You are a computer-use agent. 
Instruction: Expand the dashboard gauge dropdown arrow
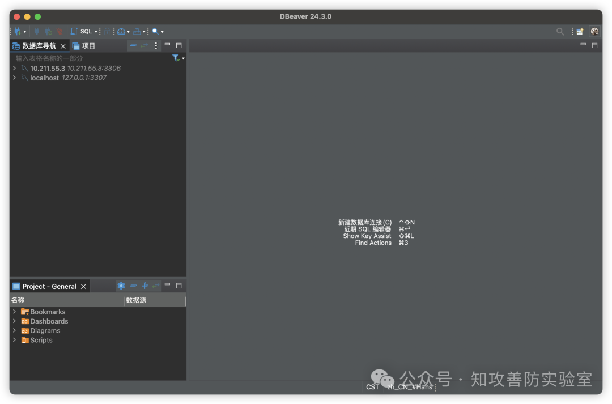pos(129,32)
